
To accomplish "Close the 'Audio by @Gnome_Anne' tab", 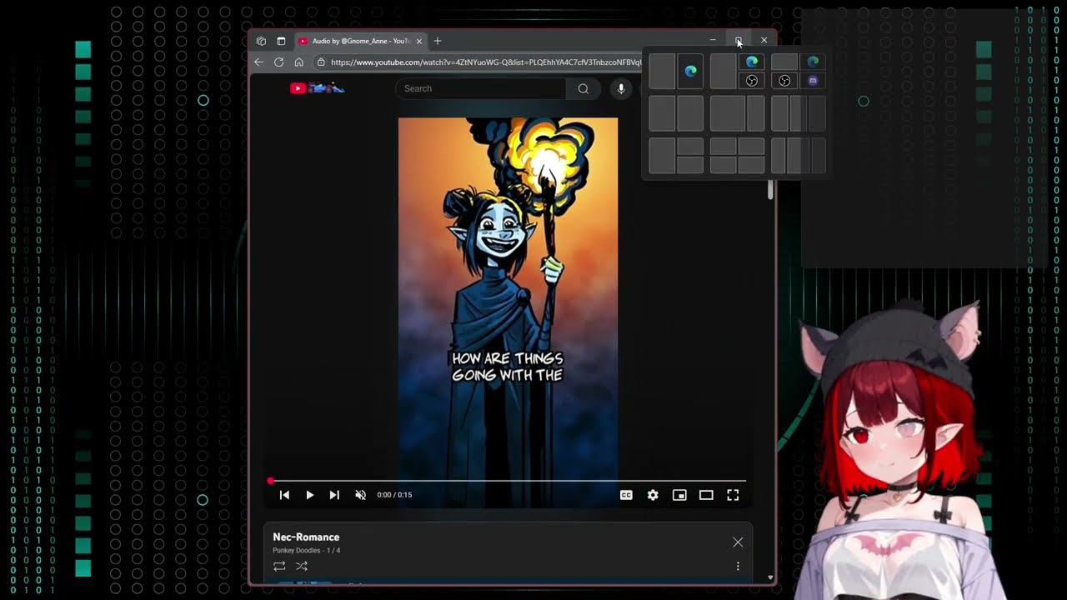I will click(x=419, y=41).
